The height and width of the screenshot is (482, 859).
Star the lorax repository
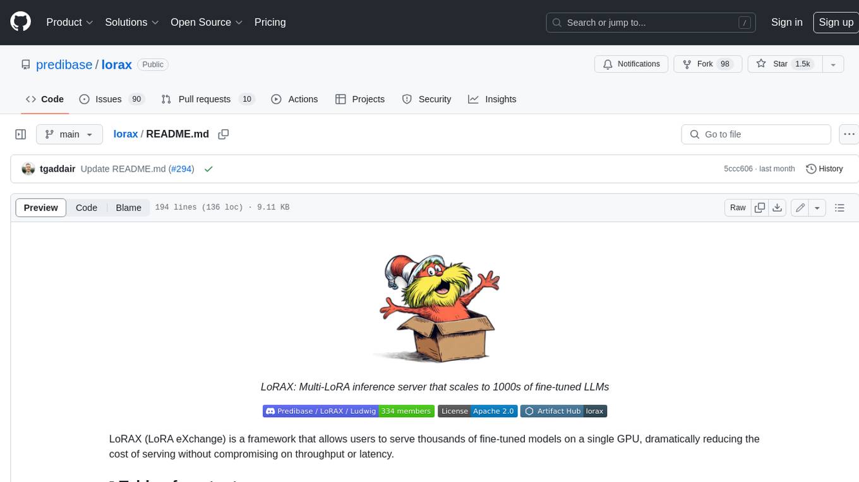tap(784, 64)
